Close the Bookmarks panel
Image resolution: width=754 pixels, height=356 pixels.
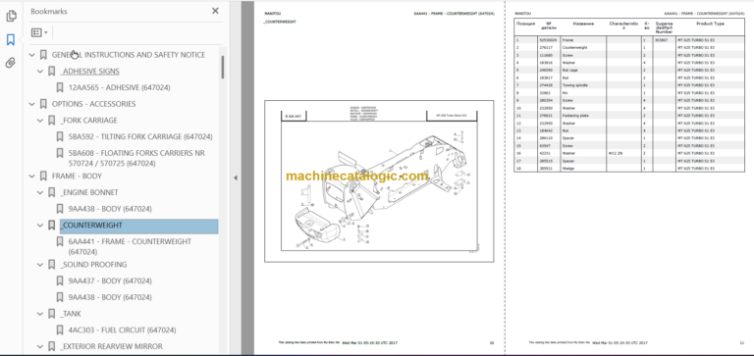[215, 11]
